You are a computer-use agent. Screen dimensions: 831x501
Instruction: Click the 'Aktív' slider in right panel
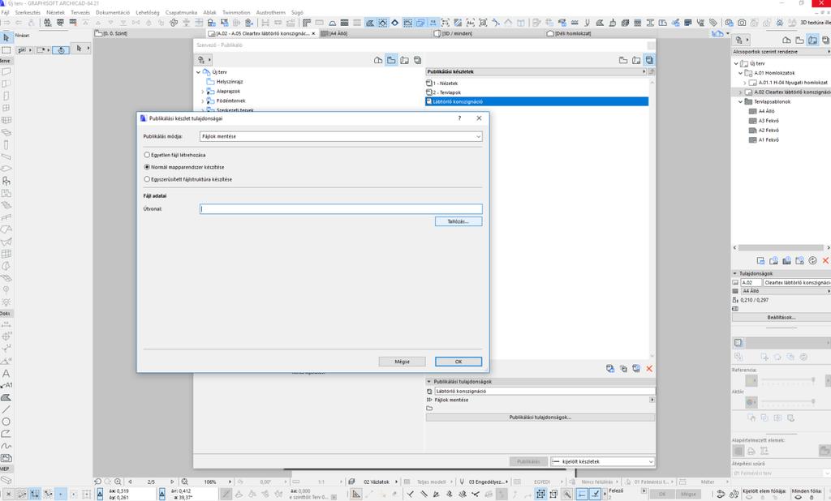[x=787, y=402]
